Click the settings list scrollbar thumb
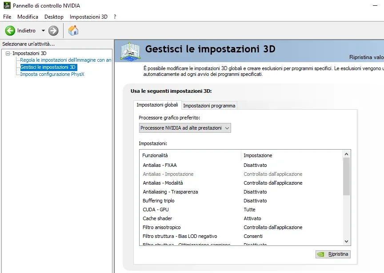This screenshot has height=273, width=384. point(346,177)
